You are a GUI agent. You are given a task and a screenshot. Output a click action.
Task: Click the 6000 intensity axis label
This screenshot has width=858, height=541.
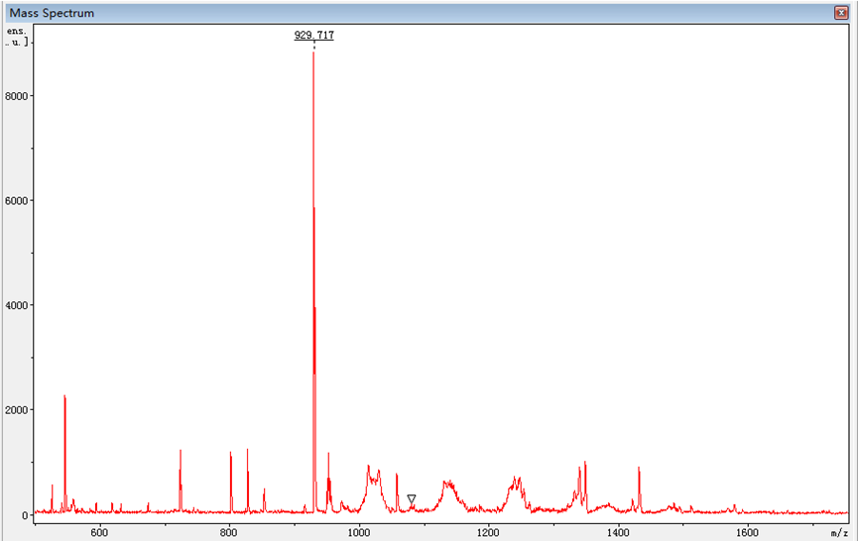click(x=16, y=200)
